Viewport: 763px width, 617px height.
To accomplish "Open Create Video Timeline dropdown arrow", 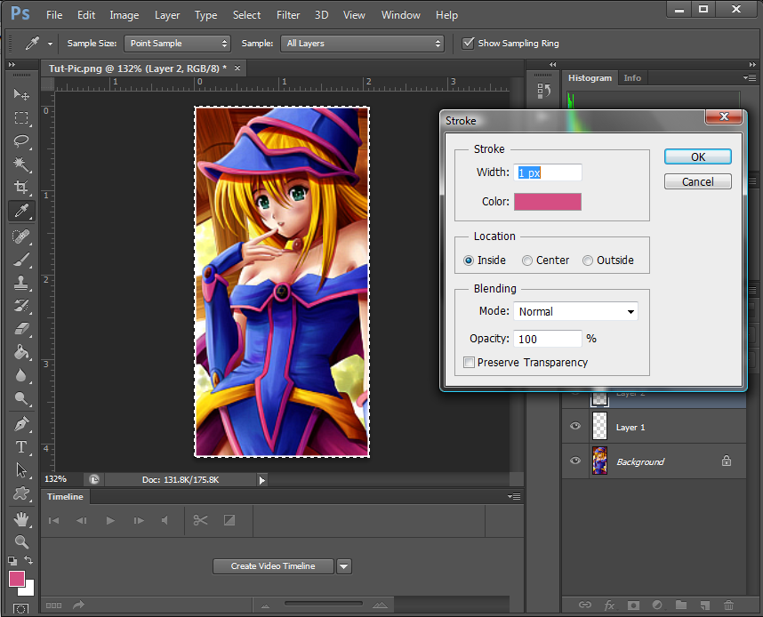I will pyautogui.click(x=344, y=566).
